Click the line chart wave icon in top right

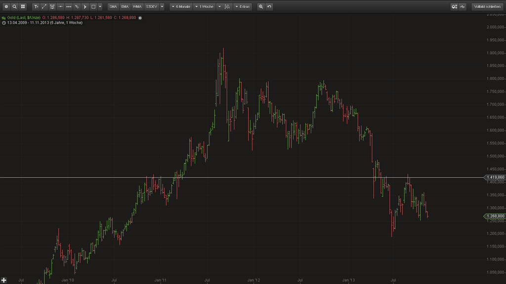coord(463,6)
